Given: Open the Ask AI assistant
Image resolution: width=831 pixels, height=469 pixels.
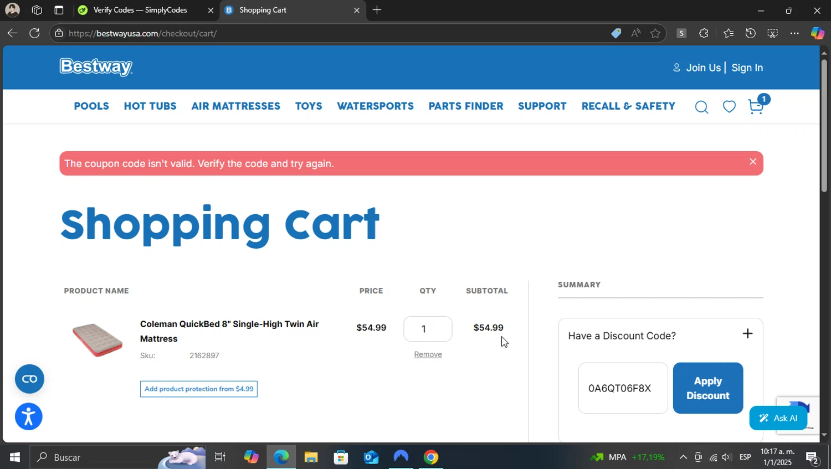Looking at the screenshot, I should (x=778, y=418).
